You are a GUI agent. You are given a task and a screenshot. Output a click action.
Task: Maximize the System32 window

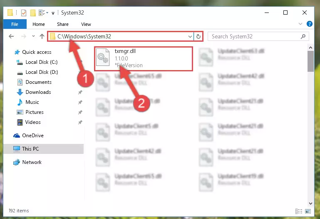coord(285,13)
